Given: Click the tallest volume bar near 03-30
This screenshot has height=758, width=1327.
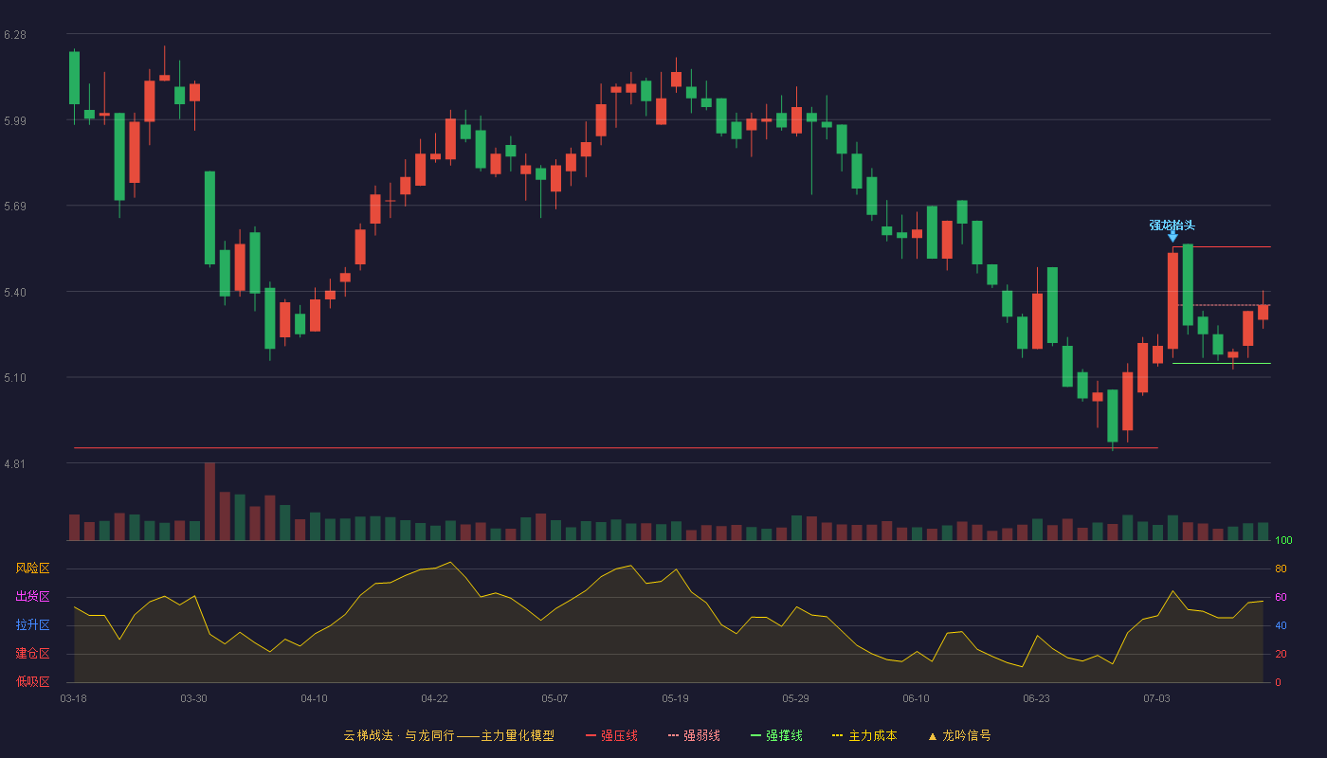Looking at the screenshot, I should coord(209,501).
